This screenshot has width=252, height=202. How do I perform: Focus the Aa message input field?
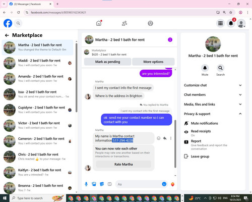click(139, 184)
